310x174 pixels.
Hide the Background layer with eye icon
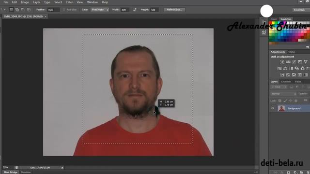coord(273,108)
